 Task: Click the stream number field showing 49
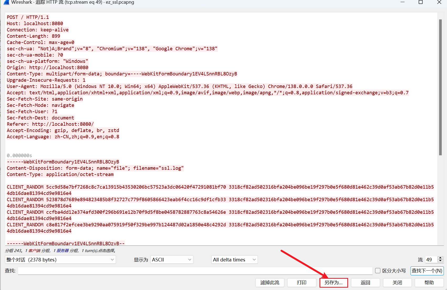[431, 260]
